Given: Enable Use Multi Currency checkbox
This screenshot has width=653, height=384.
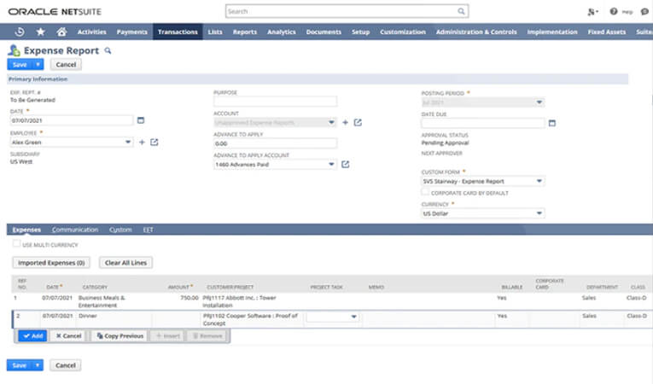Looking at the screenshot, I should click(16, 244).
